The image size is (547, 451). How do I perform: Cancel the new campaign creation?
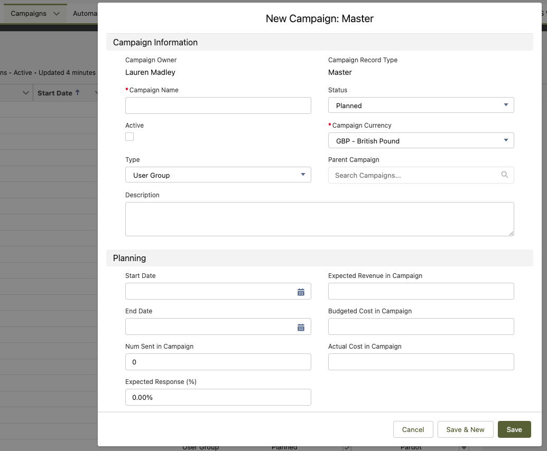coord(413,429)
